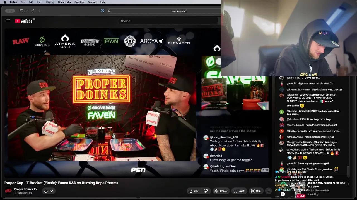
Task: Open the Window menu
Action: tap(92, 2)
